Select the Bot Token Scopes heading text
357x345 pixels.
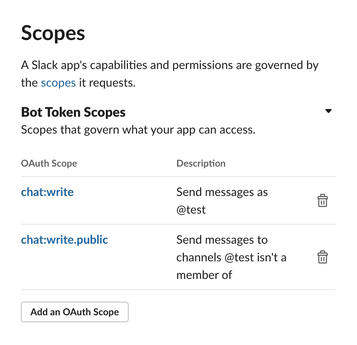click(x=73, y=112)
